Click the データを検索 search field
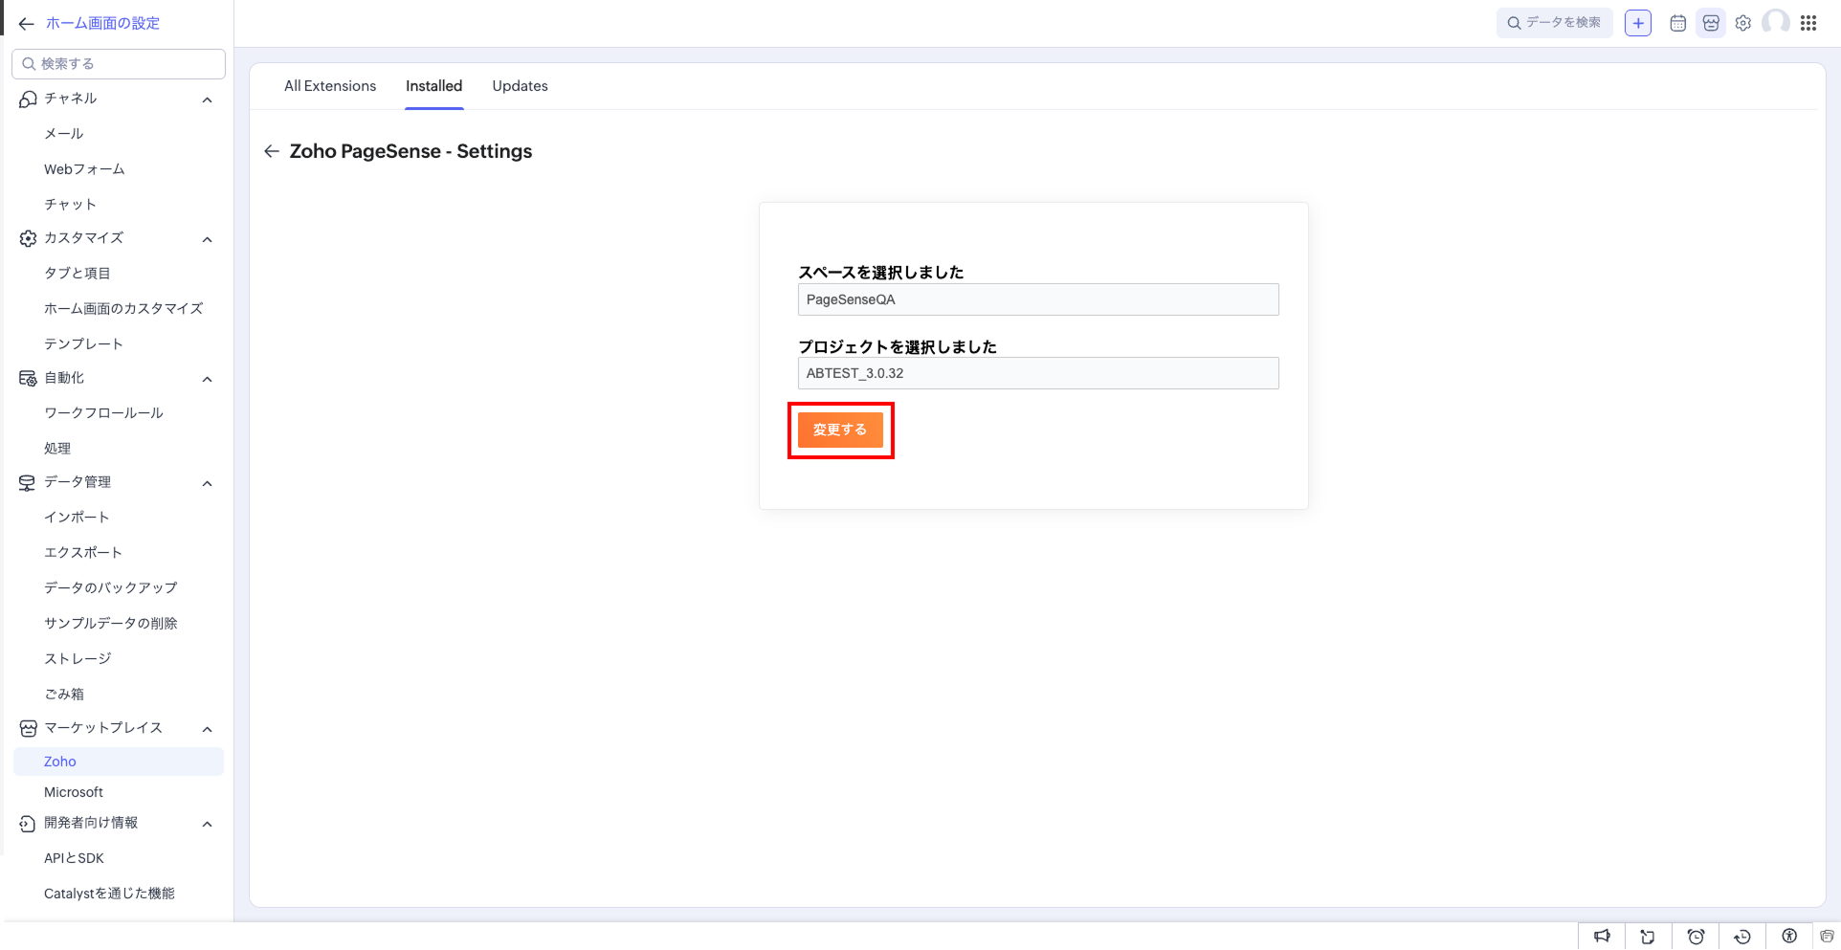Viewport: 1841px width, 950px height. click(1555, 23)
